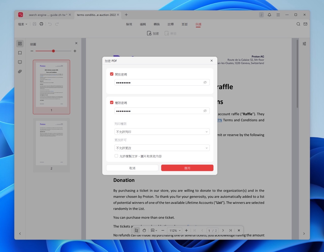
Task: Click the search magnifier icon
Action: [298, 24]
